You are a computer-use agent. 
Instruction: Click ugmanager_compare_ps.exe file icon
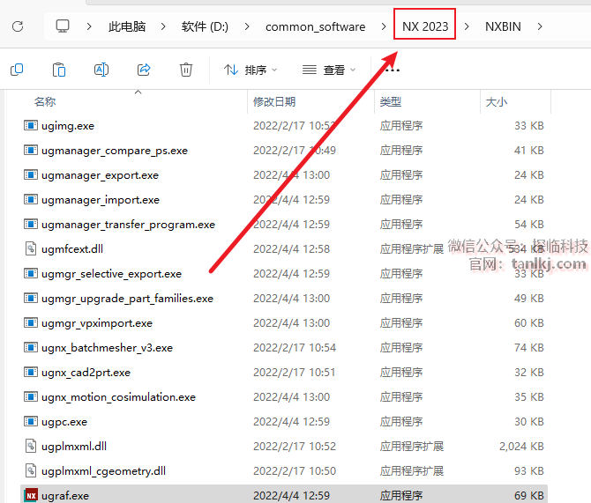click(31, 151)
